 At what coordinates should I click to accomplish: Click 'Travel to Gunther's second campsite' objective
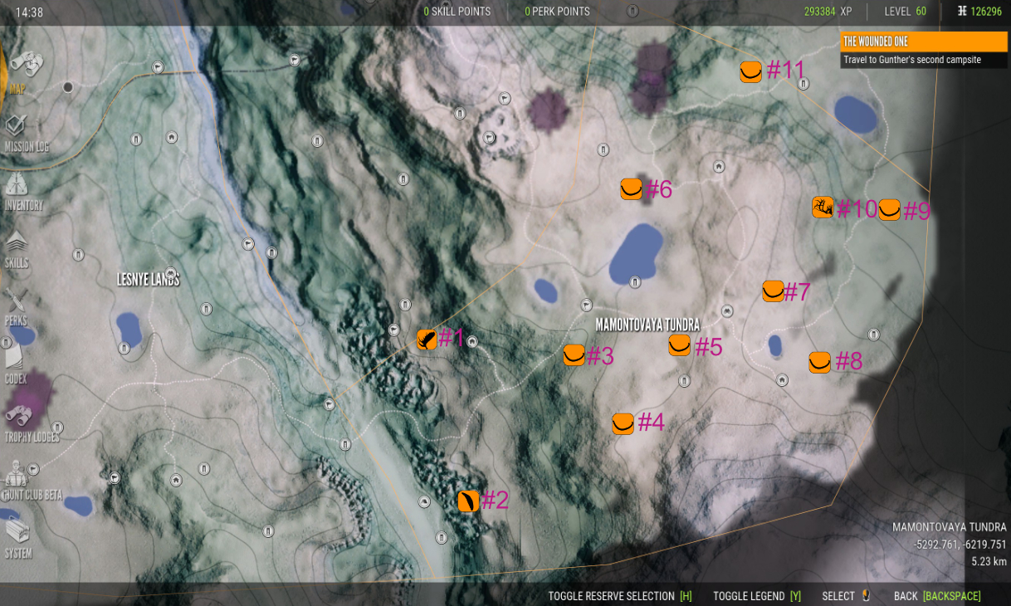911,60
